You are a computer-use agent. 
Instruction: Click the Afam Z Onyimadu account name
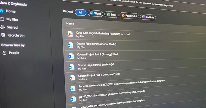pyautogui.click(x=13, y=4)
